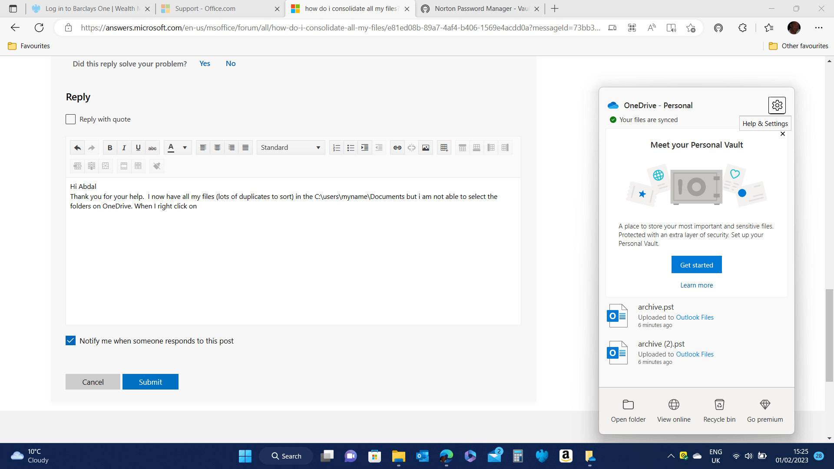
Task: Insert a table into the reply
Action: 444,148
